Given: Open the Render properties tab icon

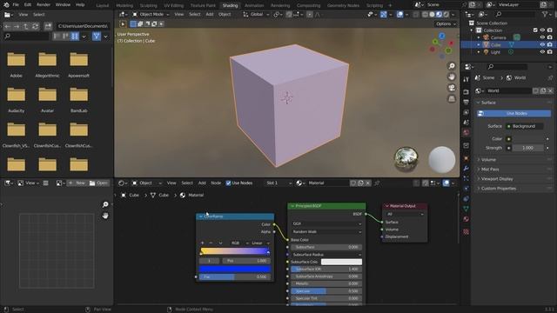Looking at the screenshot, I should 466,92.
